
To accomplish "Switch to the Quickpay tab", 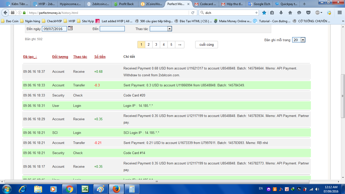I will (286, 4).
